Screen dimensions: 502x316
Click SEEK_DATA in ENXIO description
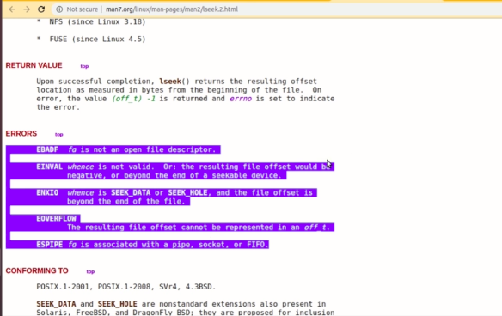click(131, 192)
